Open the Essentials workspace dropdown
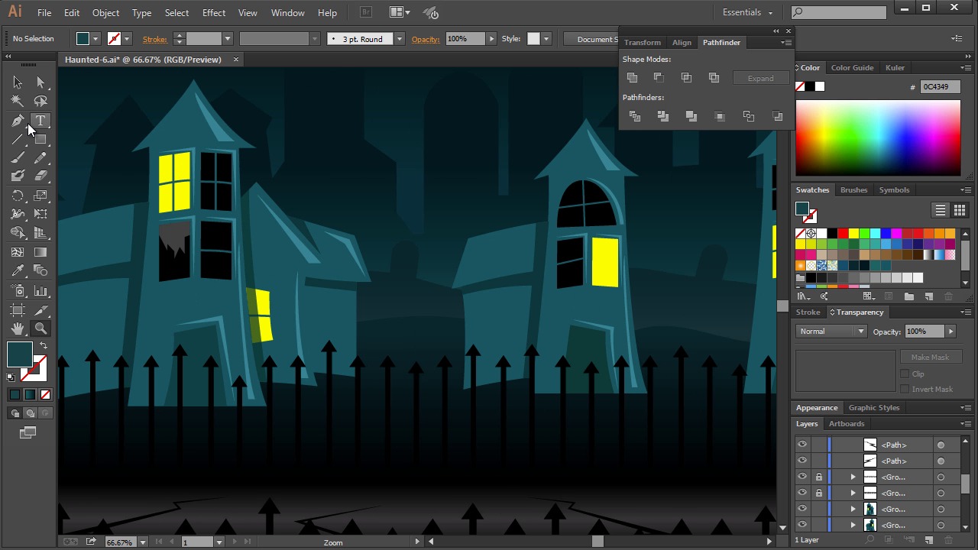 pyautogui.click(x=747, y=12)
